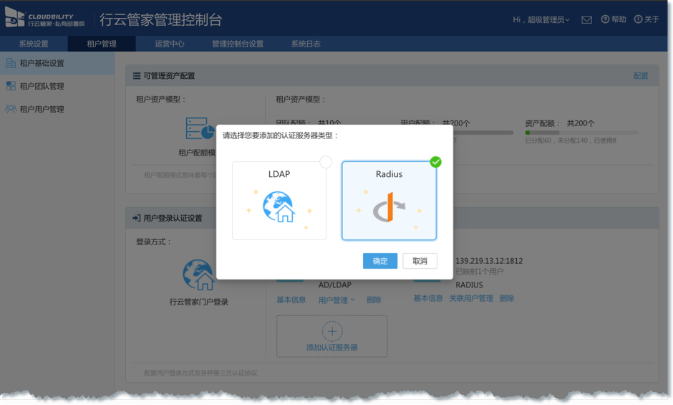Click the 添加认证服务器 dashed box
The width and height of the screenshot is (673, 405).
331,336
